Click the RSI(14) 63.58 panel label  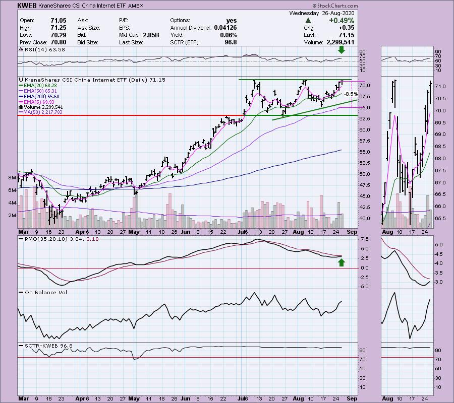pyautogui.click(x=45, y=49)
